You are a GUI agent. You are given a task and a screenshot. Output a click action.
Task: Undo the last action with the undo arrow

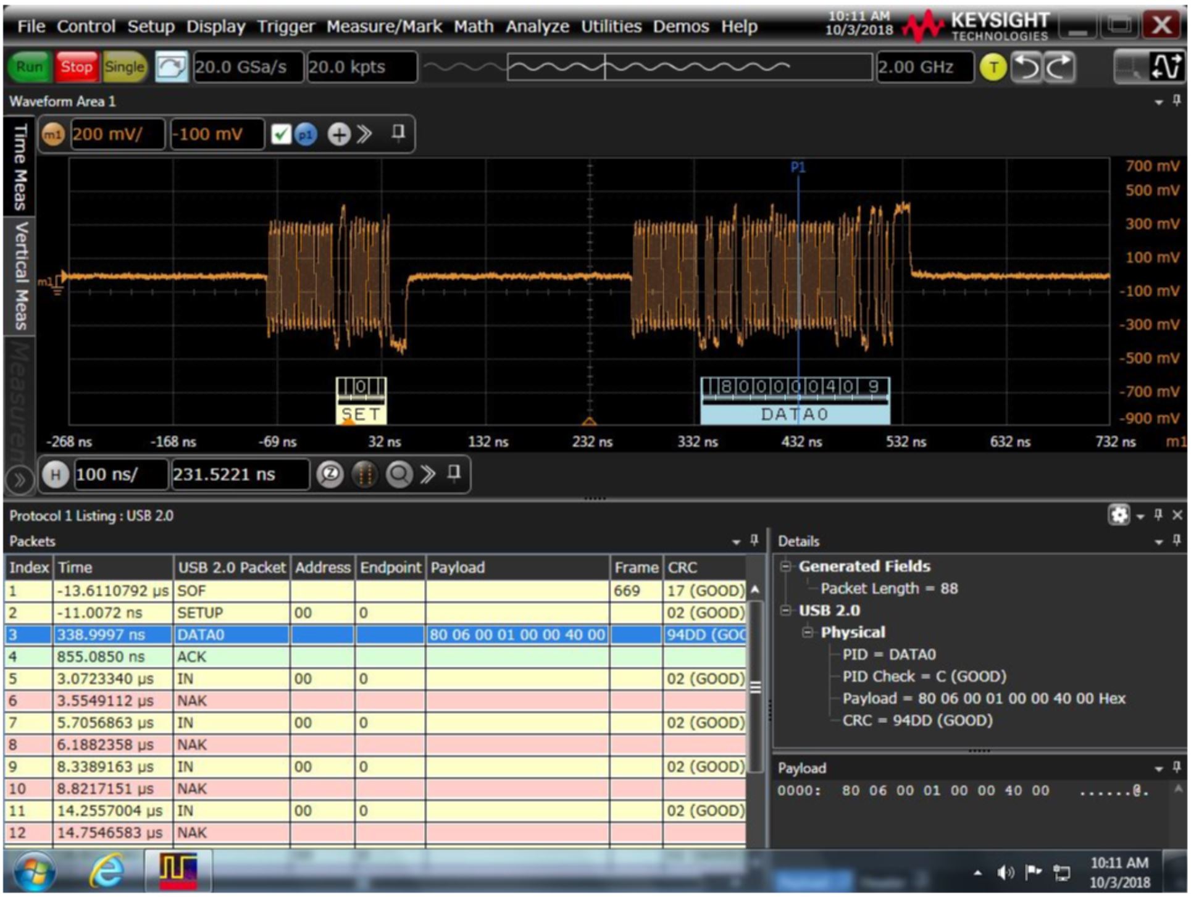pos(1025,68)
